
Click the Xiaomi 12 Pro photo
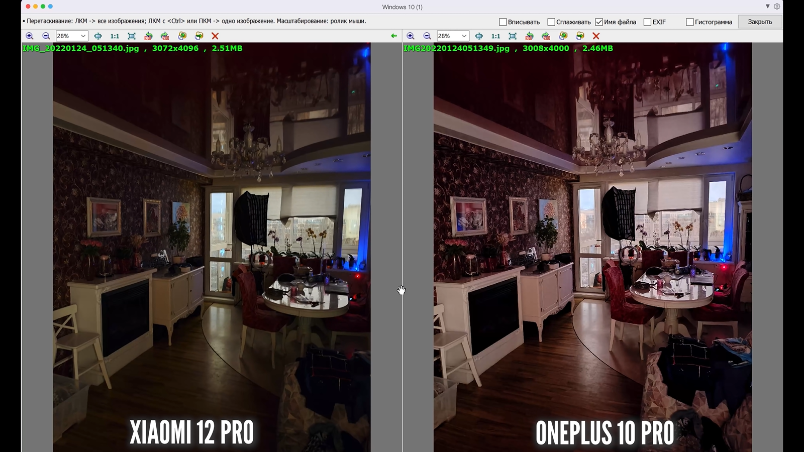click(x=212, y=247)
